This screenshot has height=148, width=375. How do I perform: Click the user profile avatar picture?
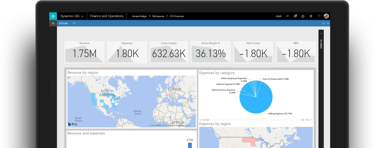point(326,16)
